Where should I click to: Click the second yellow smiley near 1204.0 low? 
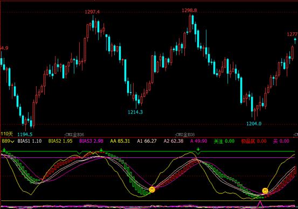(x=265, y=191)
